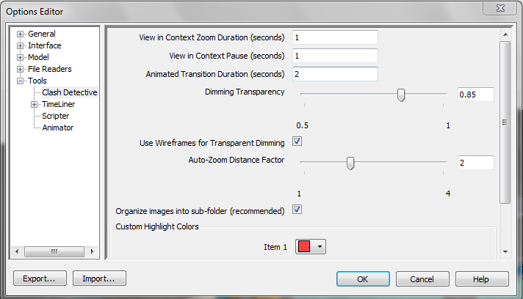This screenshot has height=299, width=523.
Task: Toggle Use Wireframes for Transparent Dimming
Action: [x=297, y=141]
